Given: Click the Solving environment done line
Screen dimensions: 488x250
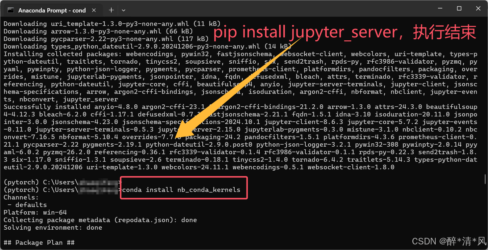Looking at the screenshot, I should [52, 227].
